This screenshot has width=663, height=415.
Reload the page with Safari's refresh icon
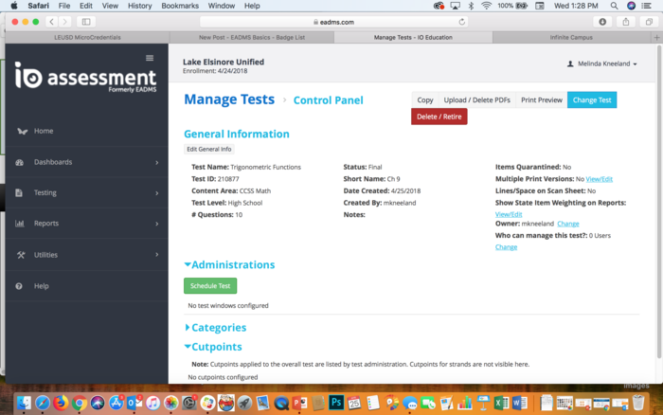[462, 21]
